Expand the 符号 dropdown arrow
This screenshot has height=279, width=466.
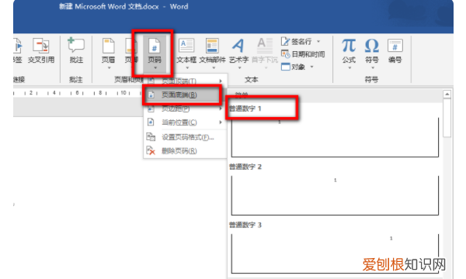coord(373,68)
